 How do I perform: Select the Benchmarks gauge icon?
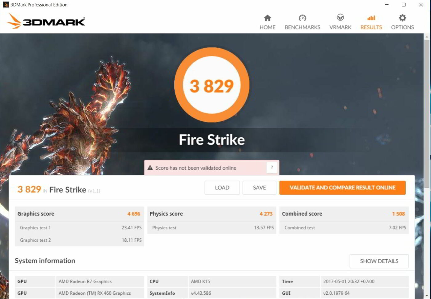point(302,18)
